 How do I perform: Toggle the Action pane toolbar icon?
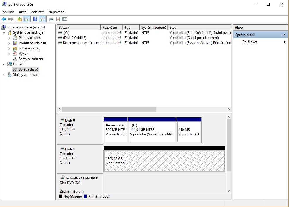point(42,19)
